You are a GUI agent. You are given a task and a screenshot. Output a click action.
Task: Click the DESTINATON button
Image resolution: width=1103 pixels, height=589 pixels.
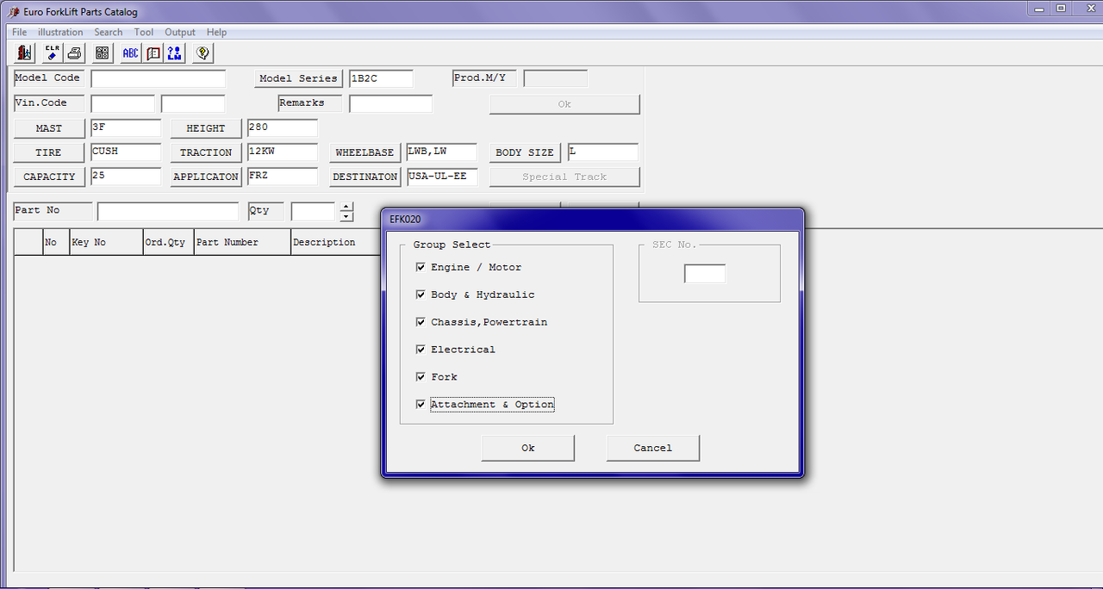[365, 177]
